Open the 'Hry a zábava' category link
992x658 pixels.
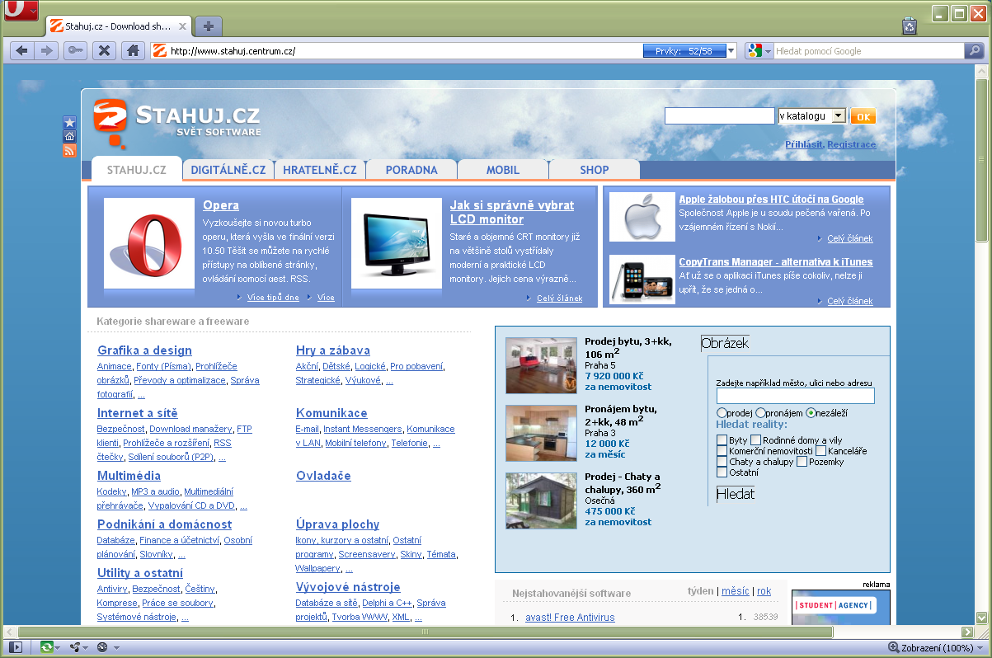tap(333, 350)
